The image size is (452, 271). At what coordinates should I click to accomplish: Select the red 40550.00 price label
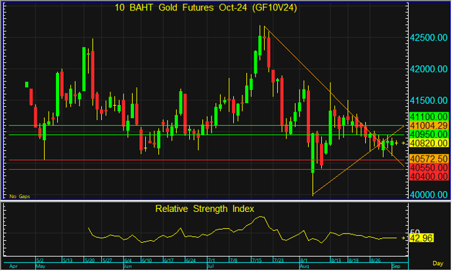(x=428, y=167)
